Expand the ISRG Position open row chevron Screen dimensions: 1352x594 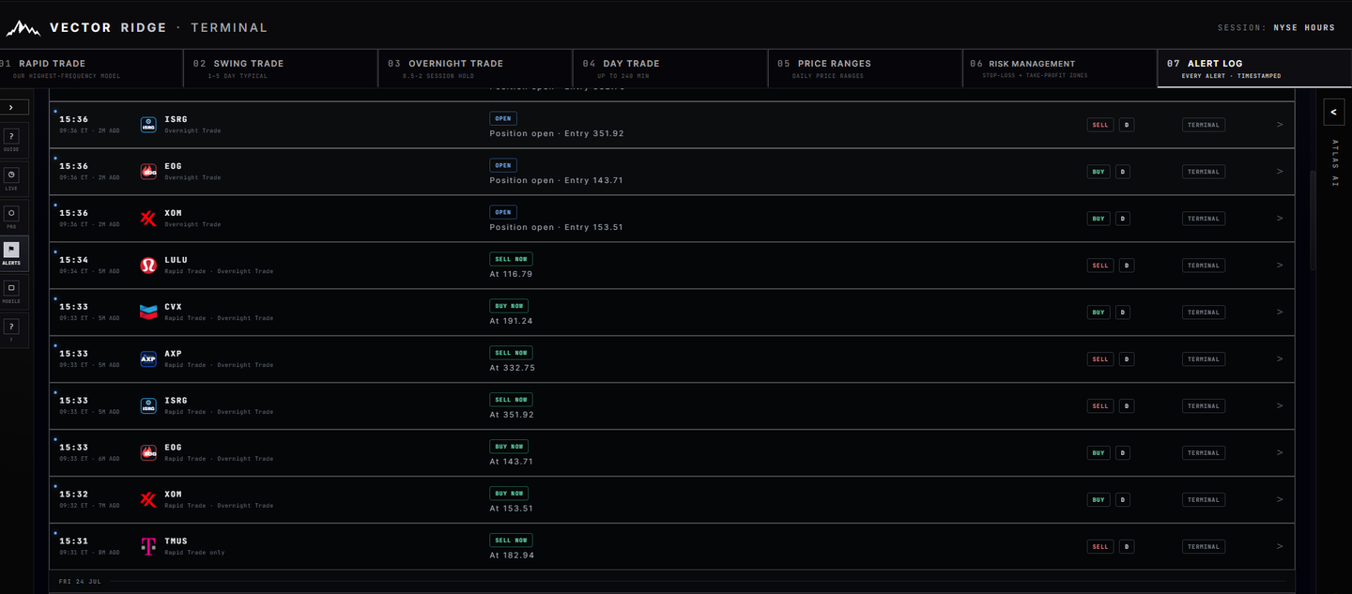coord(1279,125)
